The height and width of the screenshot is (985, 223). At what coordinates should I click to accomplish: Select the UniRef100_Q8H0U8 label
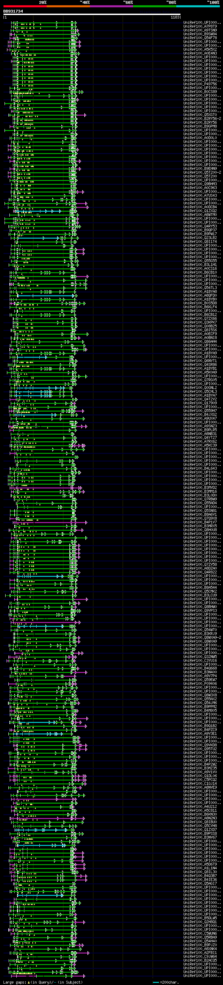click(200, 530)
